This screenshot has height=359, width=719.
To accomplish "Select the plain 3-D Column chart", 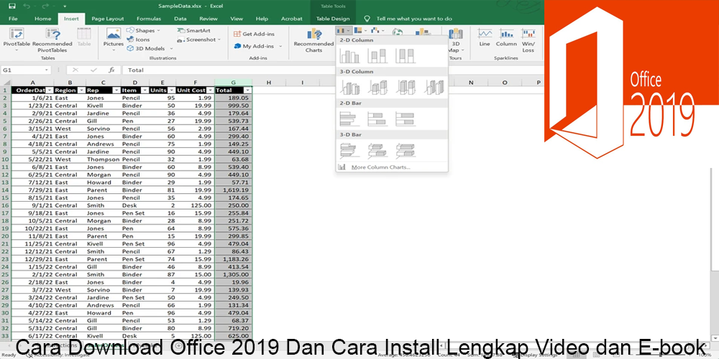I will point(434,87).
